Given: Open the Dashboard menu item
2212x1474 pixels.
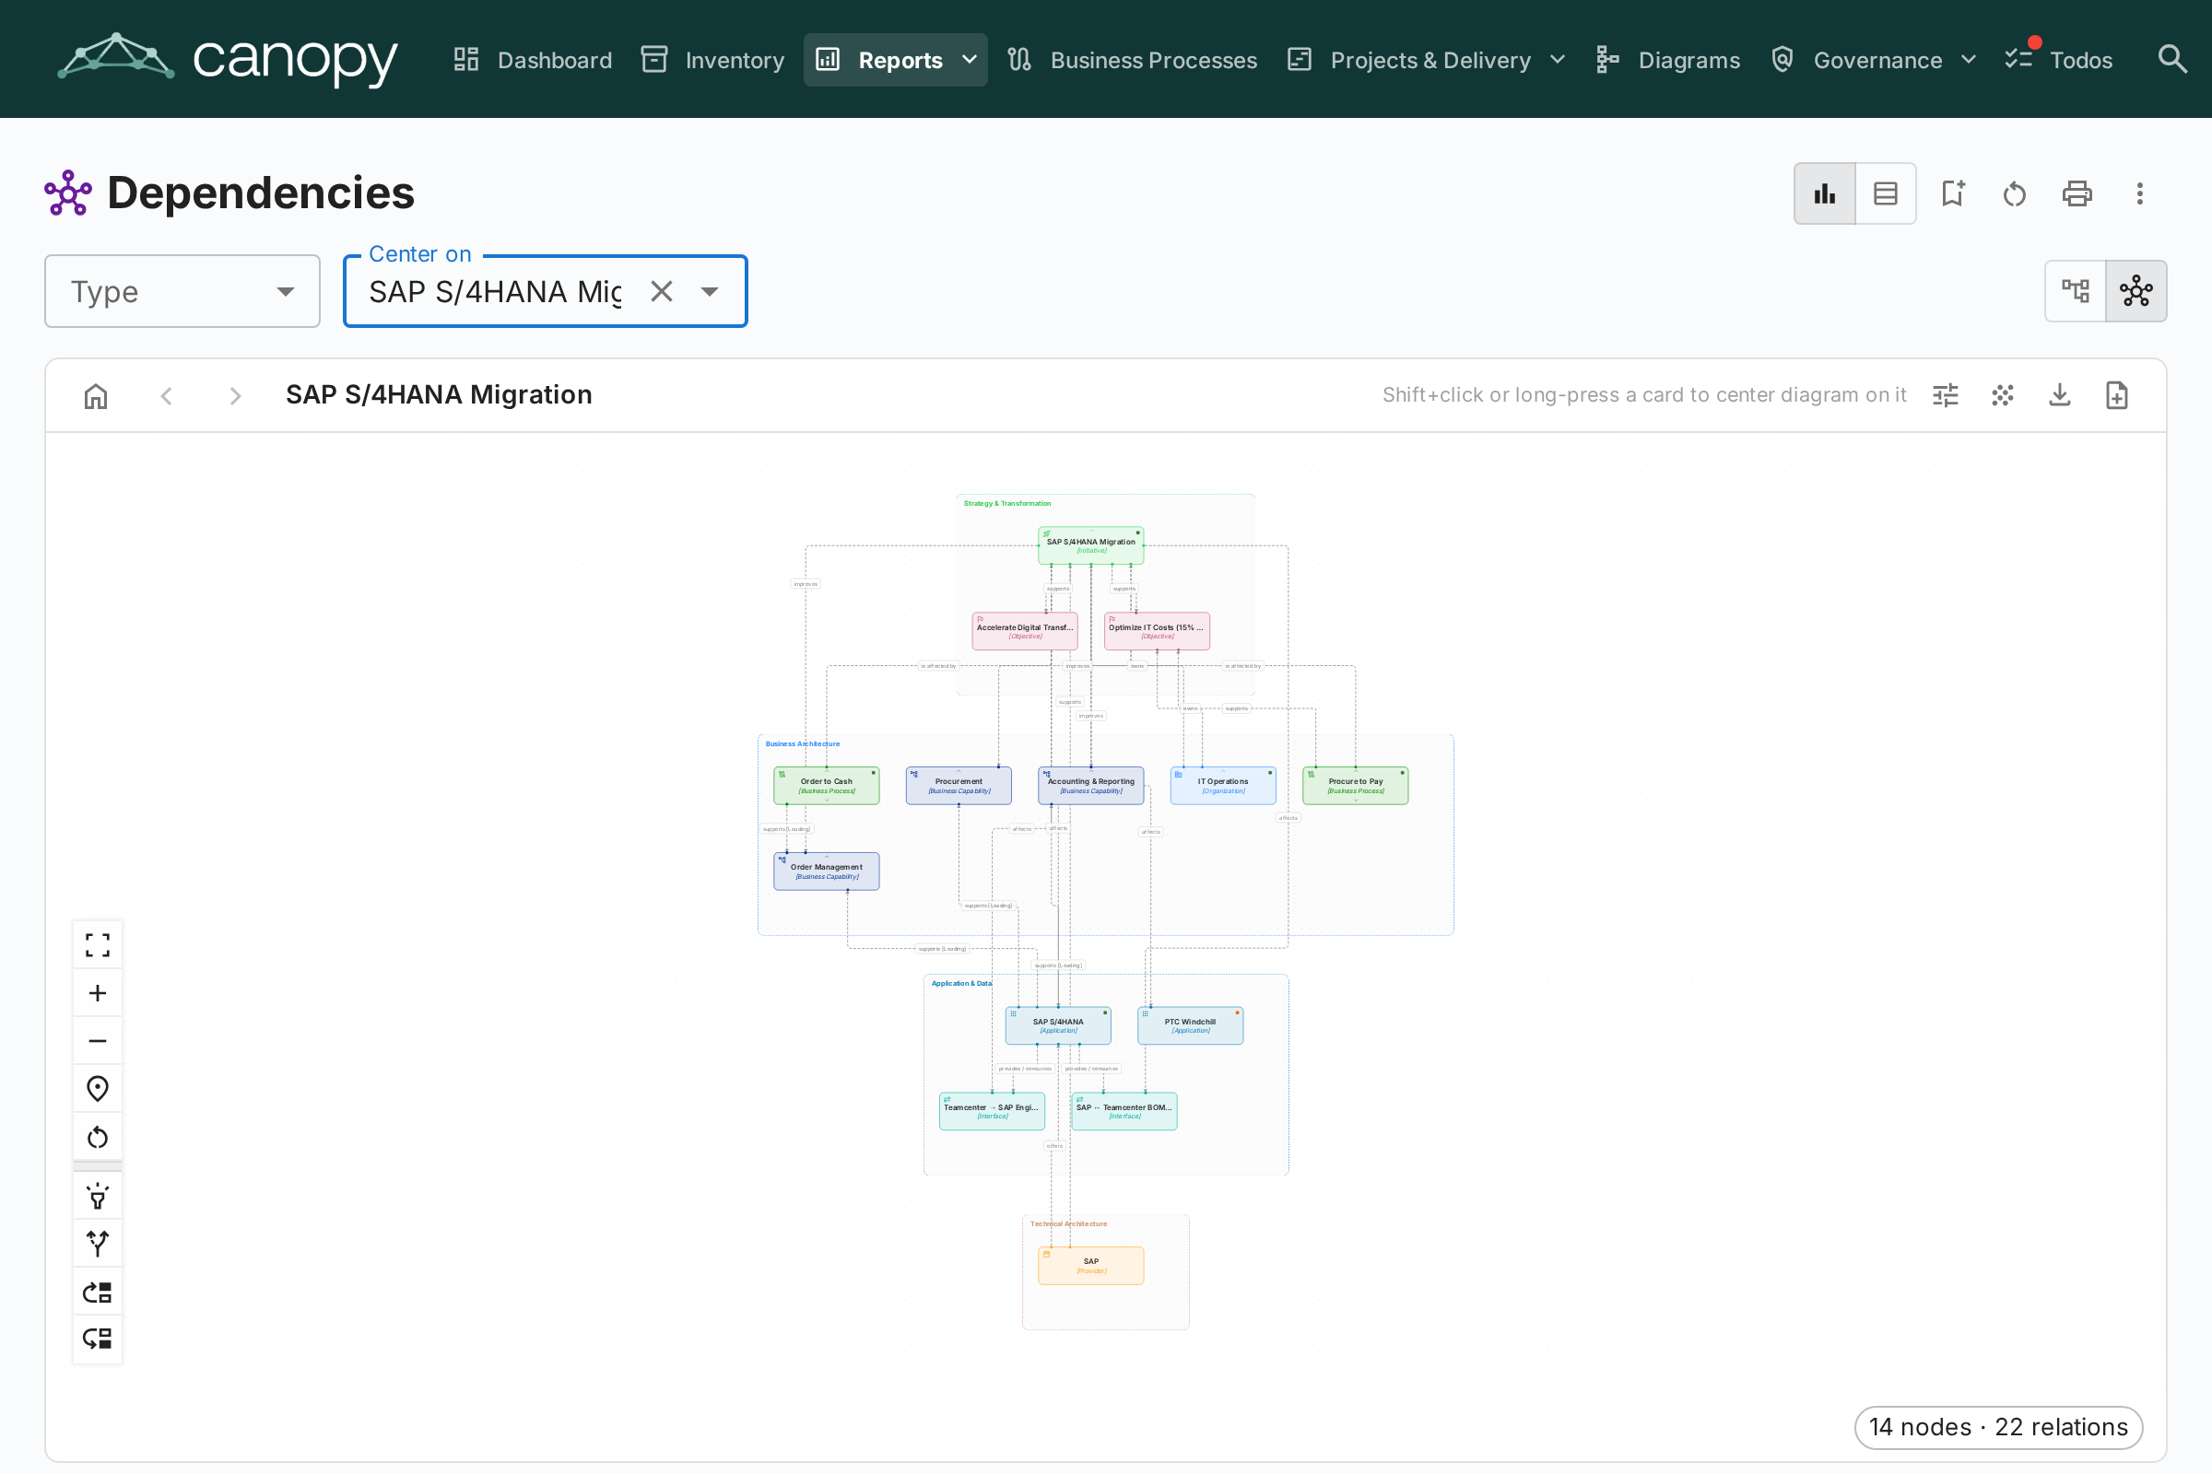Looking at the screenshot, I should pos(533,60).
